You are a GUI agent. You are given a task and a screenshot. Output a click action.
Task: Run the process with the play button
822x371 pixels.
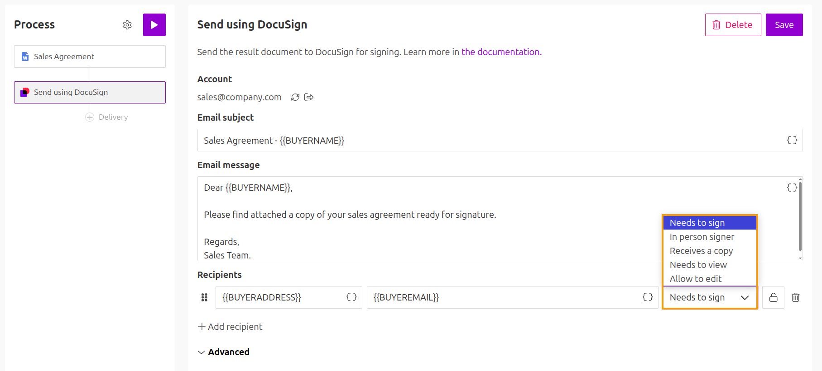(x=154, y=25)
